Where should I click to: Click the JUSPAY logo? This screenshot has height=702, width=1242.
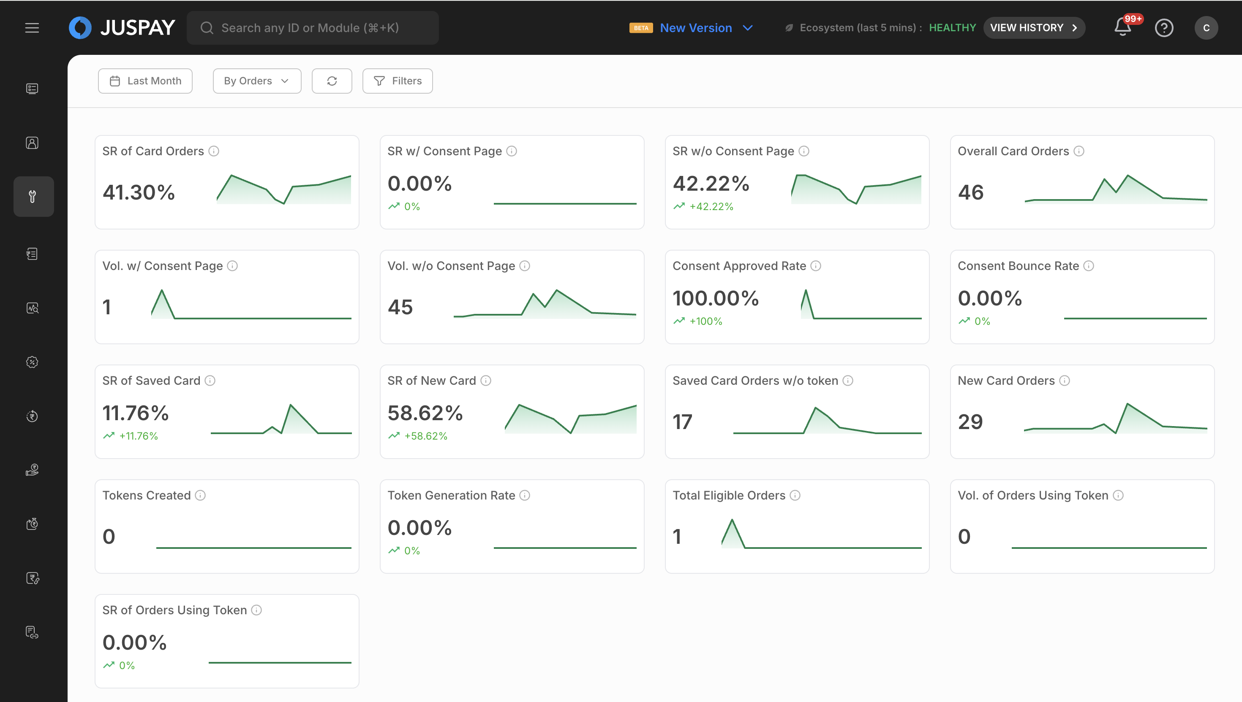pyautogui.click(x=122, y=28)
